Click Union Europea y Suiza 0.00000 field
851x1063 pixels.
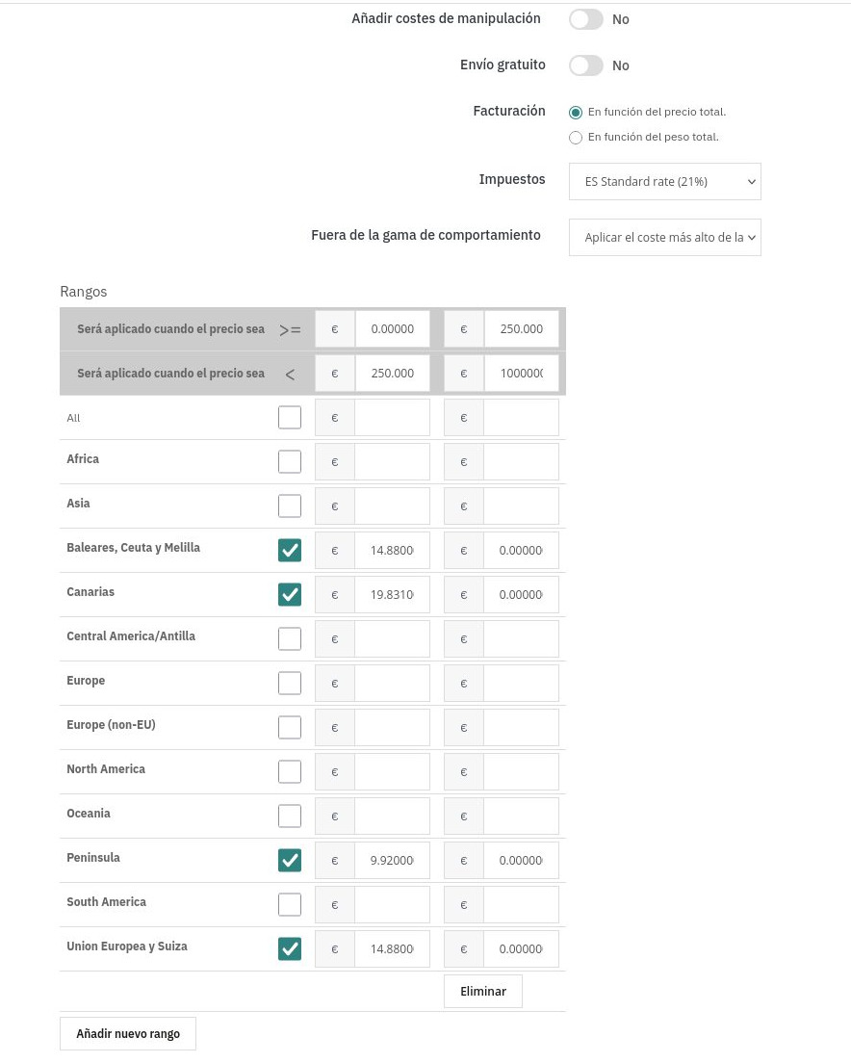pyautogui.click(x=522, y=949)
